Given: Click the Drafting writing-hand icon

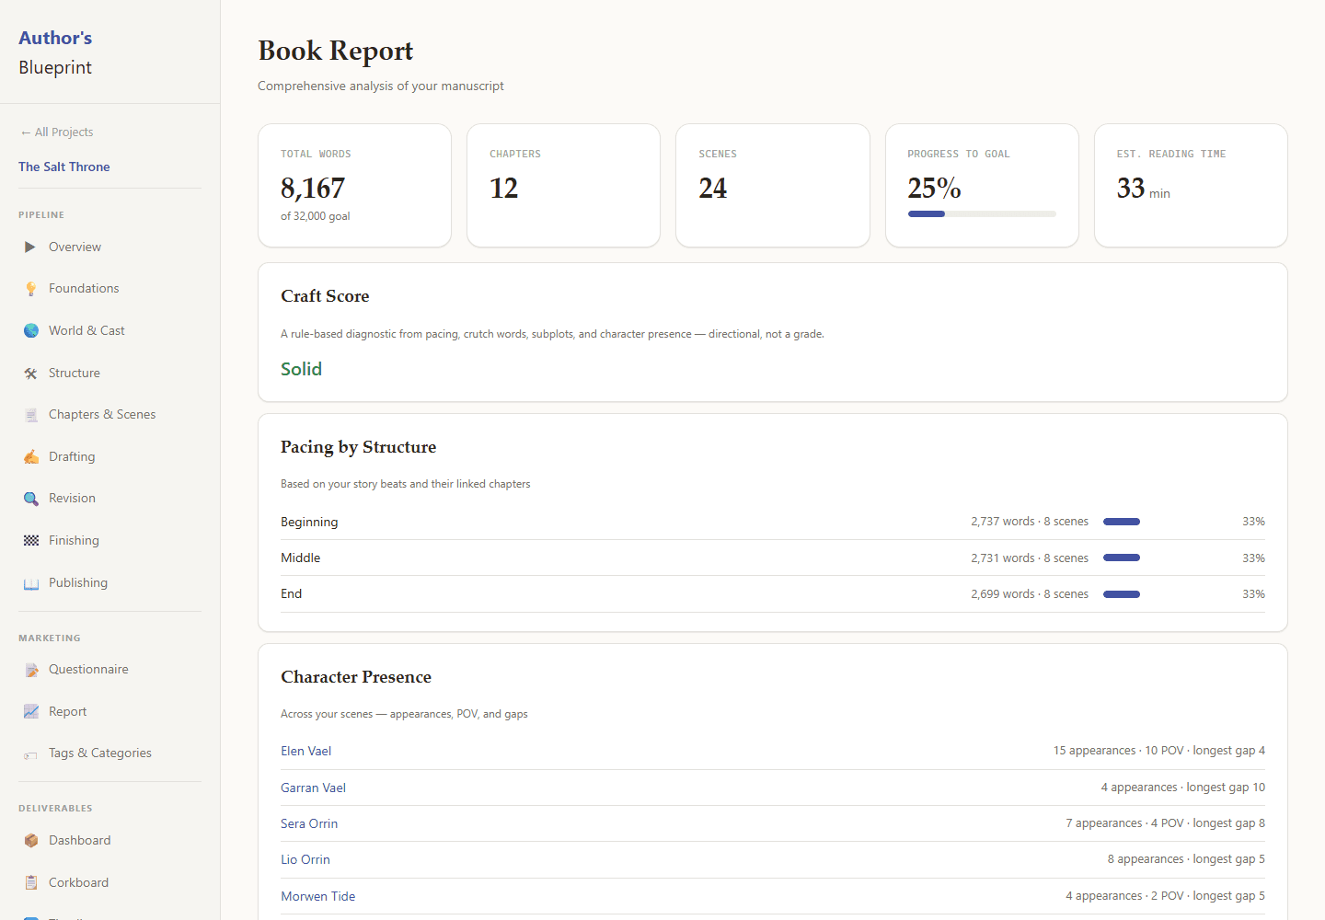Looking at the screenshot, I should pyautogui.click(x=30, y=456).
